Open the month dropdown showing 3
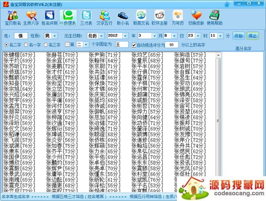The width and height of the screenshot is (266, 201). (x=154, y=36)
